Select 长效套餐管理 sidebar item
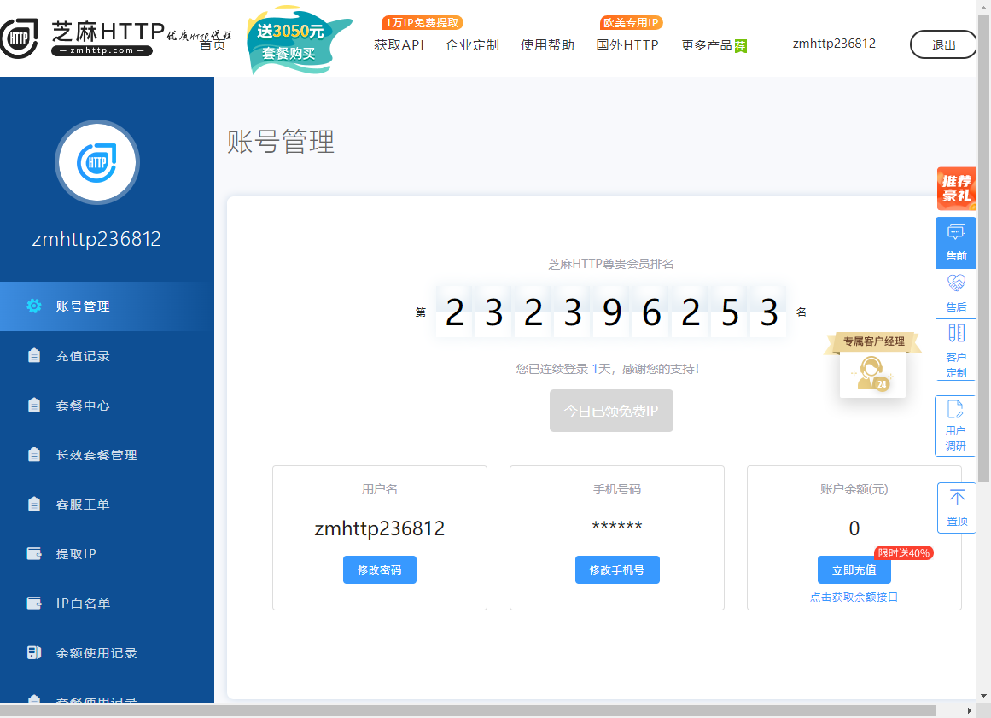 pyautogui.click(x=107, y=454)
